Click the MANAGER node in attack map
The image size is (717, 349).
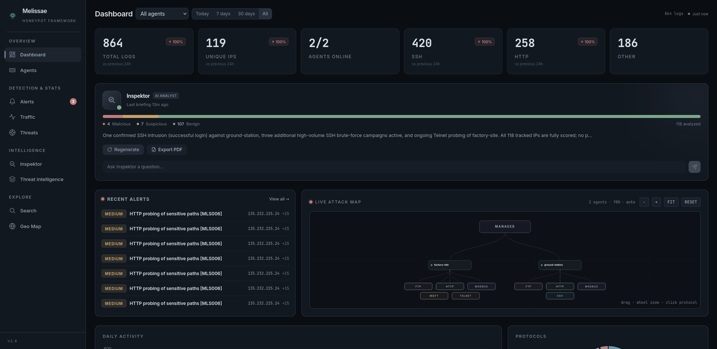click(505, 227)
